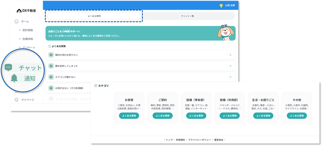The image size is (322, 146).
Task: Click the DX dog mascot image
Action: click(x=225, y=32)
